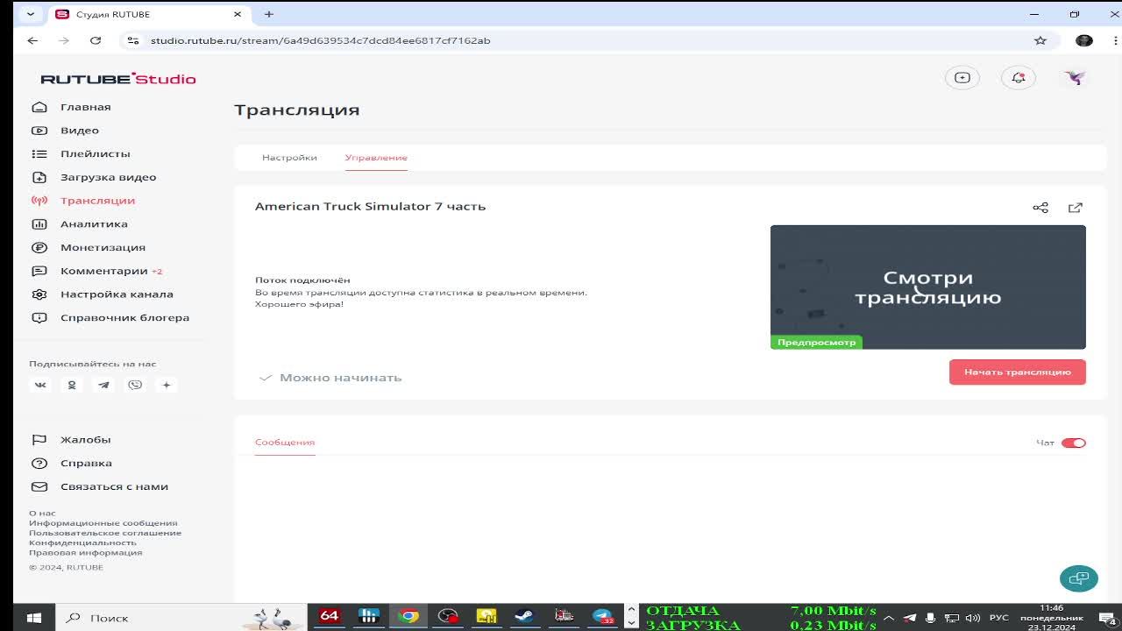The width and height of the screenshot is (1122, 631).
Task: Select Трансляции in the sidebar
Action: 98,201
